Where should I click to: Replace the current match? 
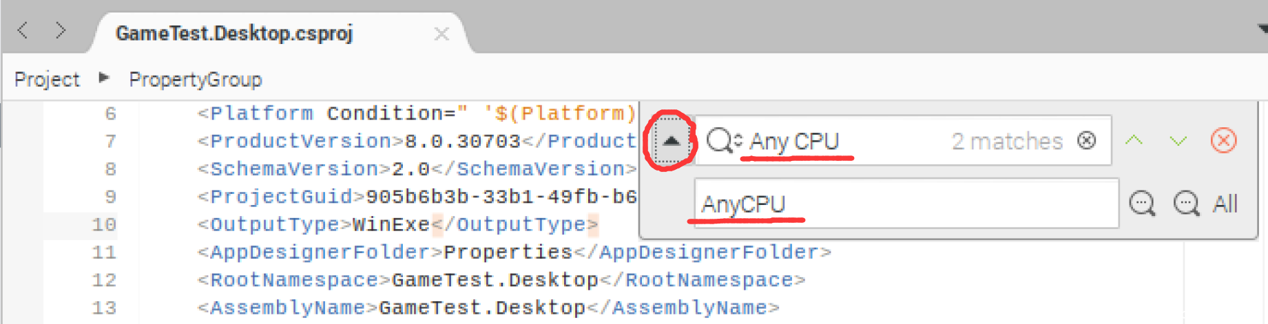click(1142, 204)
